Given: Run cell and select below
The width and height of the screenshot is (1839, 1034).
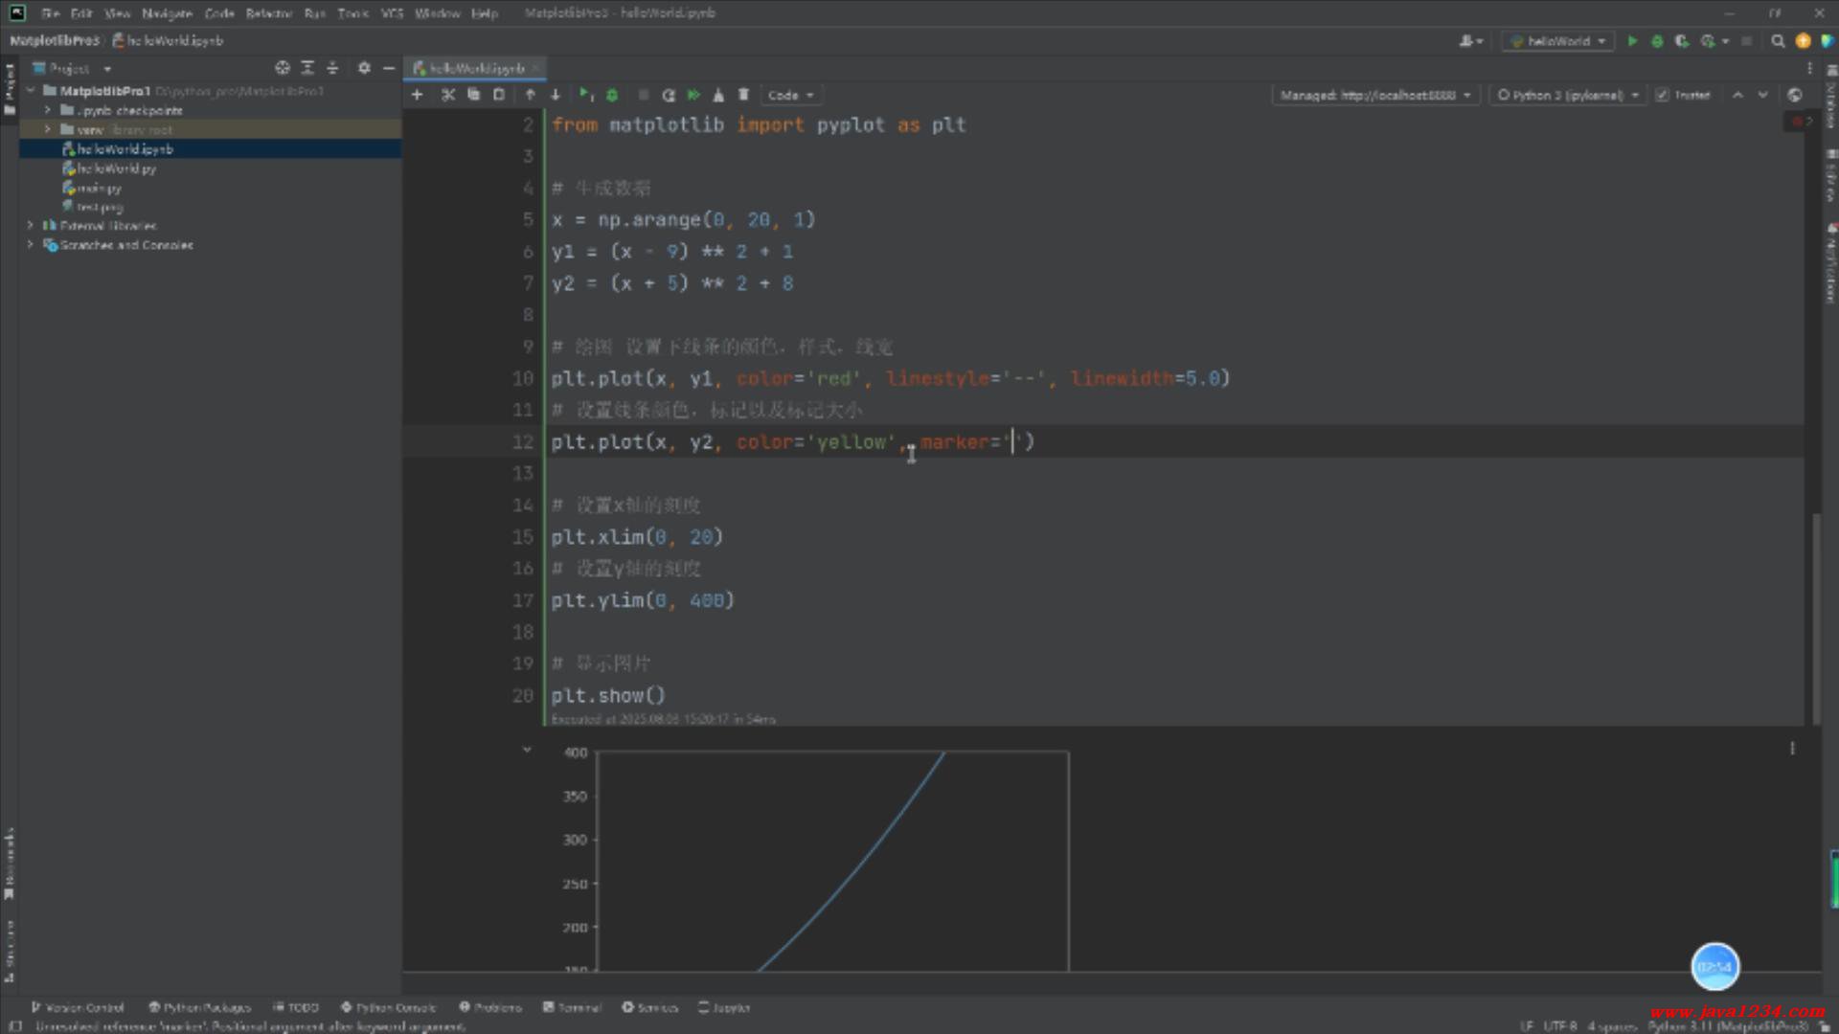Looking at the screenshot, I should [x=585, y=95].
